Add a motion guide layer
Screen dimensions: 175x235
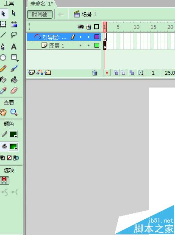(x=40, y=73)
